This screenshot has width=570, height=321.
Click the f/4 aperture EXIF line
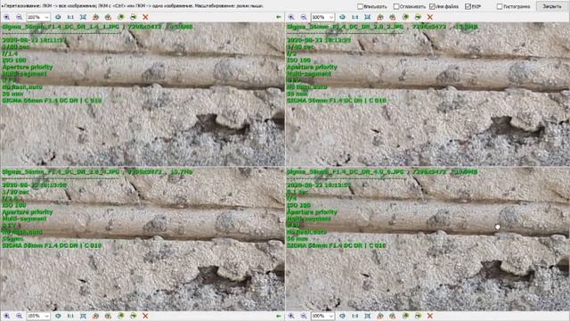(x=291, y=198)
